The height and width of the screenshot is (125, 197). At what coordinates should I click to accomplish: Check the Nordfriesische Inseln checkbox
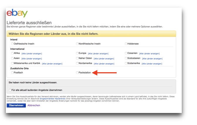point(77,44)
